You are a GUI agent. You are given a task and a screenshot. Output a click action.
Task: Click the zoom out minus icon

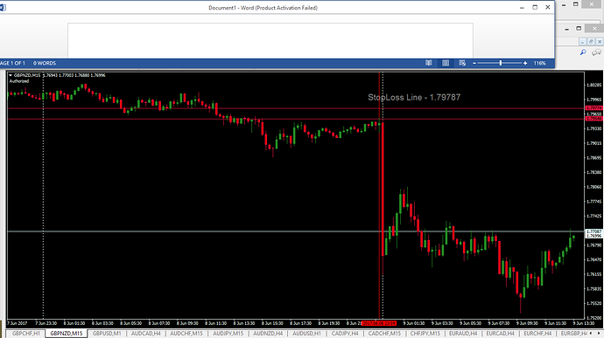pyautogui.click(x=474, y=63)
